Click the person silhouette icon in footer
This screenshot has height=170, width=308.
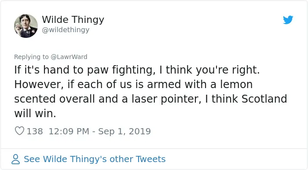(x=15, y=159)
